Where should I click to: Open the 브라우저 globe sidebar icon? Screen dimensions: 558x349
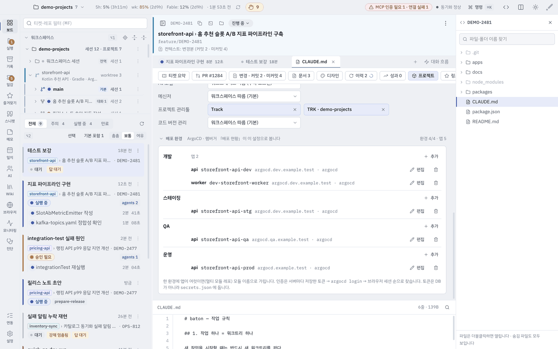point(10,208)
